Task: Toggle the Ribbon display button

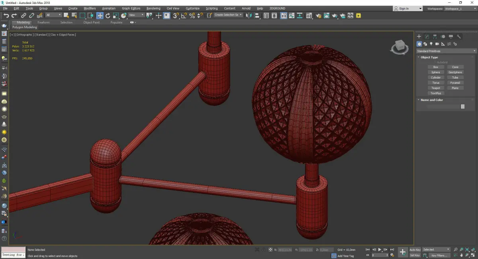Action: (284, 16)
